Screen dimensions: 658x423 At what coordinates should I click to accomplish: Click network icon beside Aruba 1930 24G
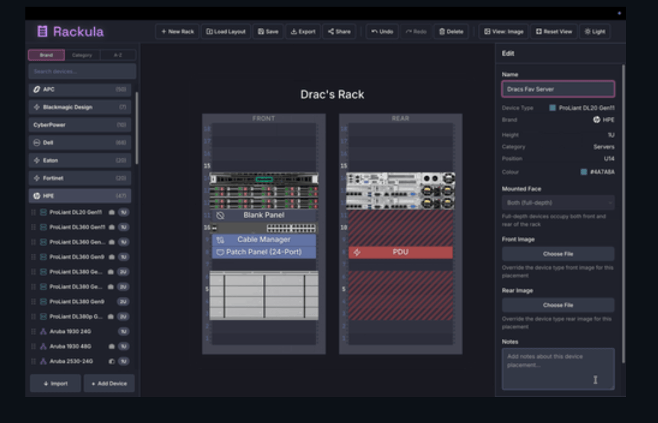pos(43,332)
